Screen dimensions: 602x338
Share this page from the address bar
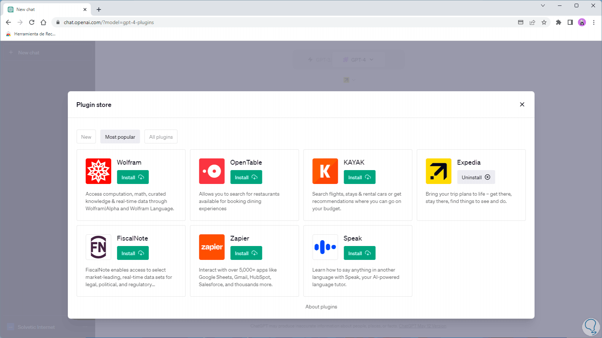coord(532,22)
